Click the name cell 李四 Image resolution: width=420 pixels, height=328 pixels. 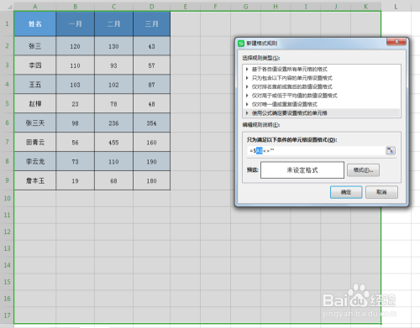(35, 65)
